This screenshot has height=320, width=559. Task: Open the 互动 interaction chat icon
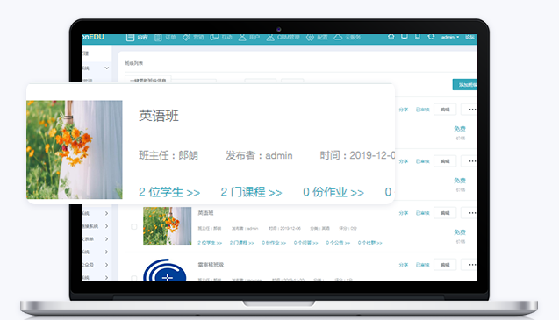(x=214, y=37)
